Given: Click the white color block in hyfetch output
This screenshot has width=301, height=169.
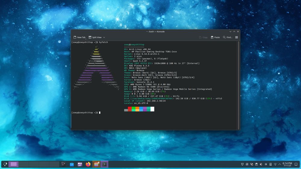Looking at the screenshot, I should point(152,109).
